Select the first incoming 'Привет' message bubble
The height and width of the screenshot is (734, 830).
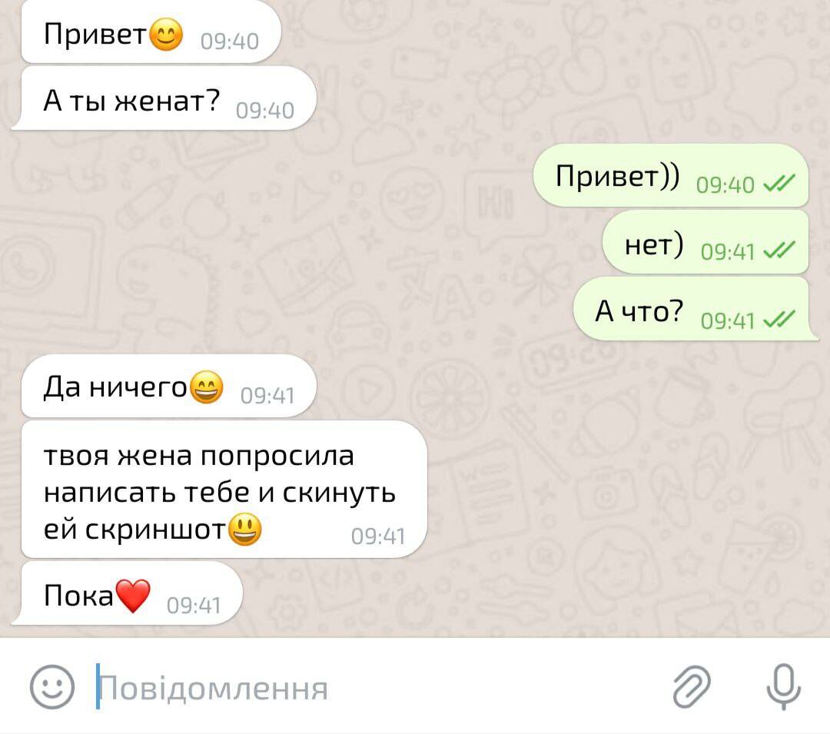pos(151,33)
